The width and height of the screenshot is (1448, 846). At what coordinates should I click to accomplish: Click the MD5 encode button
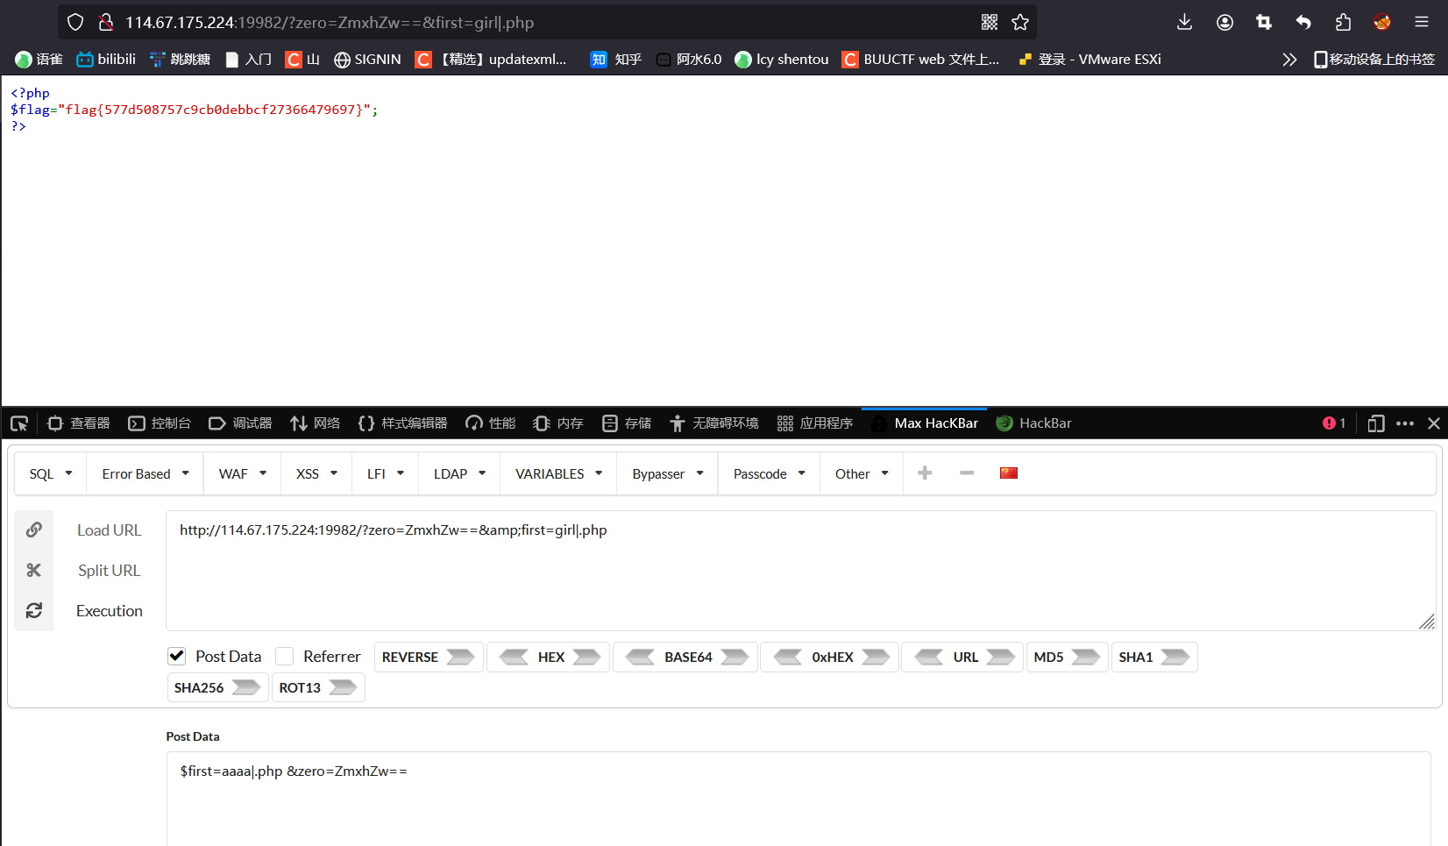[1066, 656]
